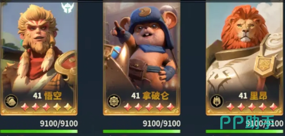This screenshot has width=285, height=136.
Task: Click the 9100/9100 value under 拿破仑
Action: tap(162, 124)
